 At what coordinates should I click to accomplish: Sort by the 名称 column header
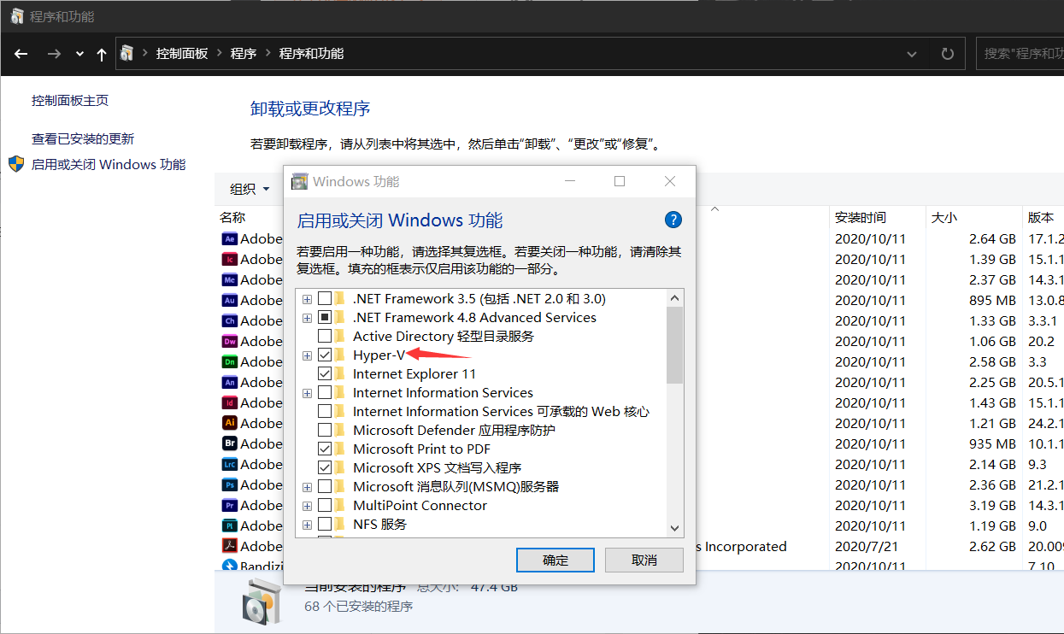tap(232, 218)
